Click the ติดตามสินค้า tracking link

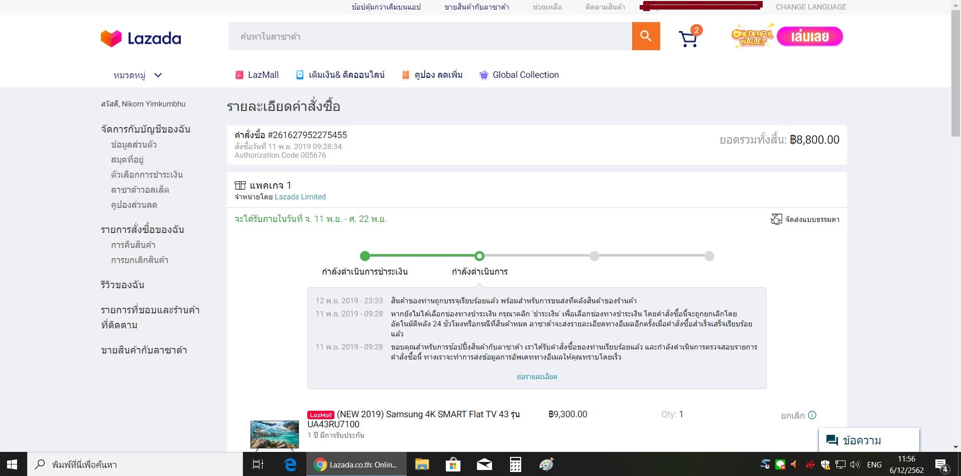tap(605, 7)
